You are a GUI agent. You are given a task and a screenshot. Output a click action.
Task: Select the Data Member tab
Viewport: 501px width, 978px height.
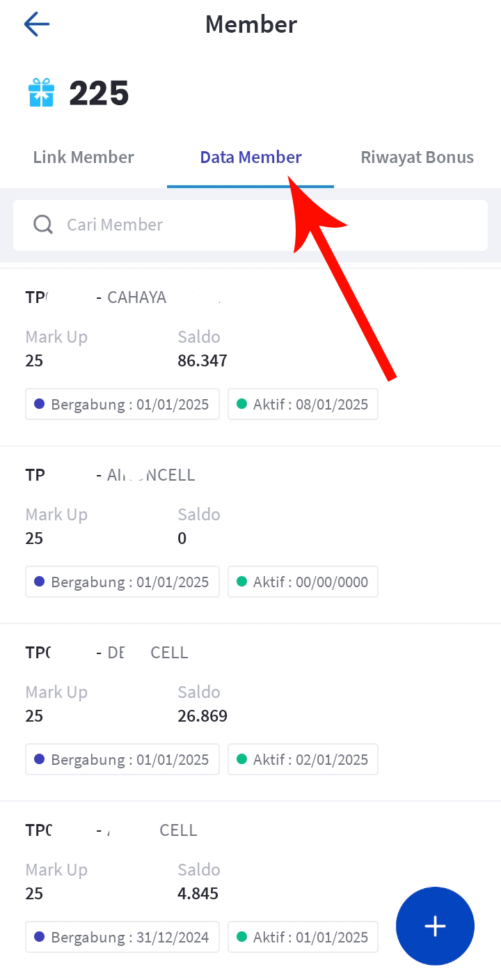tap(250, 157)
